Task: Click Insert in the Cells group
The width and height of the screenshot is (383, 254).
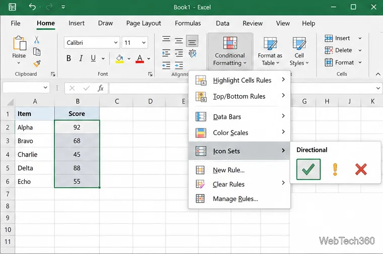Action: 343,38
